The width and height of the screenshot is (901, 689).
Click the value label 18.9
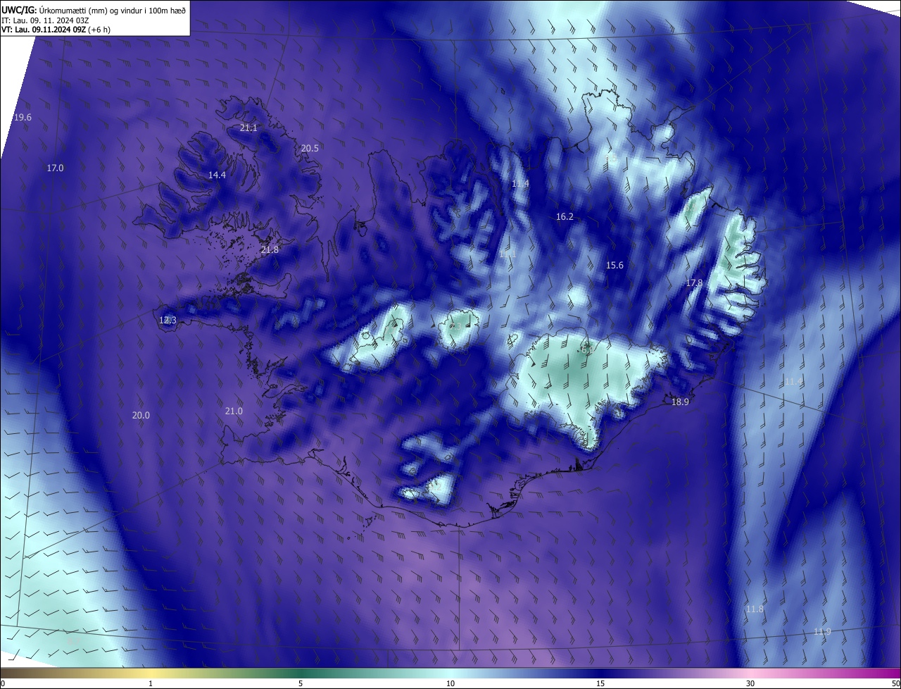point(680,402)
